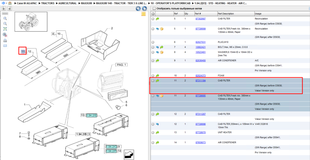Open figure reference 1.94.2/B in diagram
Viewport: 310px width, 160px height.
pos(82,135)
